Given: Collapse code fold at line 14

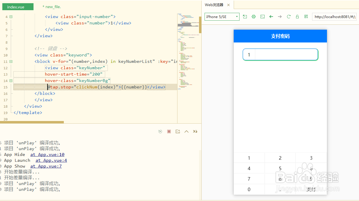Looking at the screenshot, I should click(11, 81).
